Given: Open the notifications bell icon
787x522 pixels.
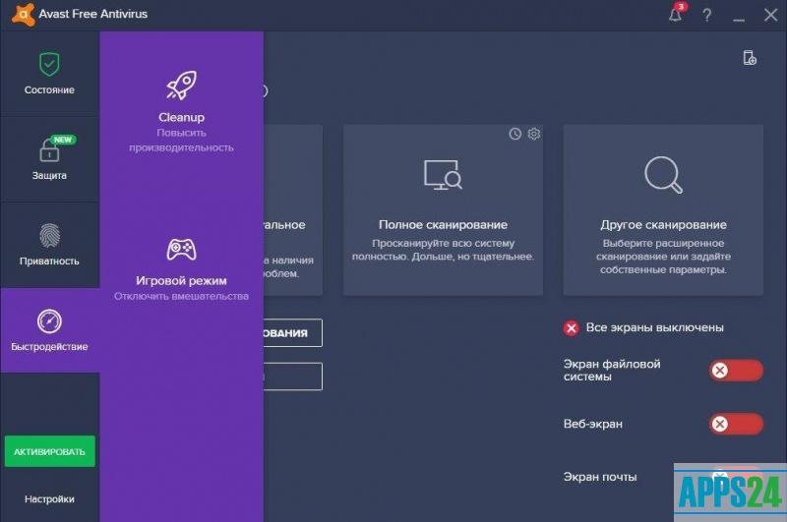Looking at the screenshot, I should coord(676,14).
